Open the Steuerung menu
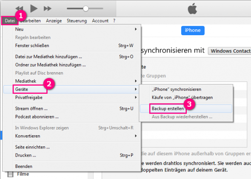The height and width of the screenshot is (179, 251). coord(77,21)
